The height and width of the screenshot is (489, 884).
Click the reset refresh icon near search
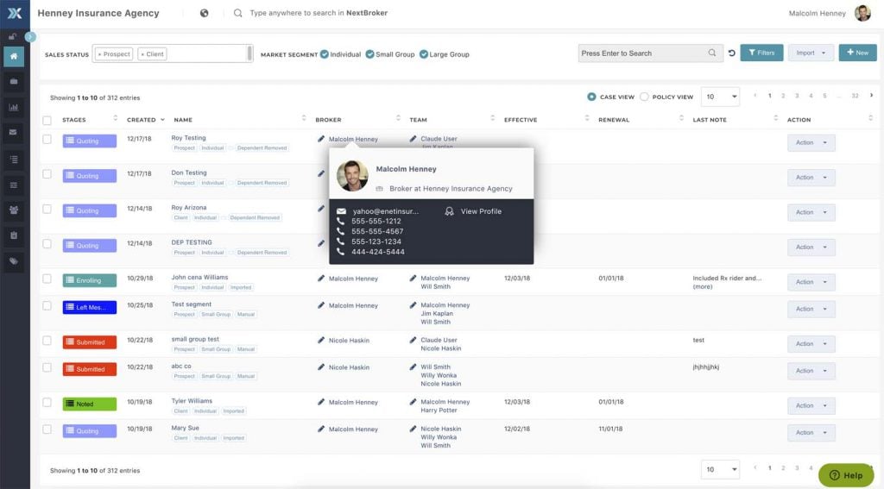[731, 53]
